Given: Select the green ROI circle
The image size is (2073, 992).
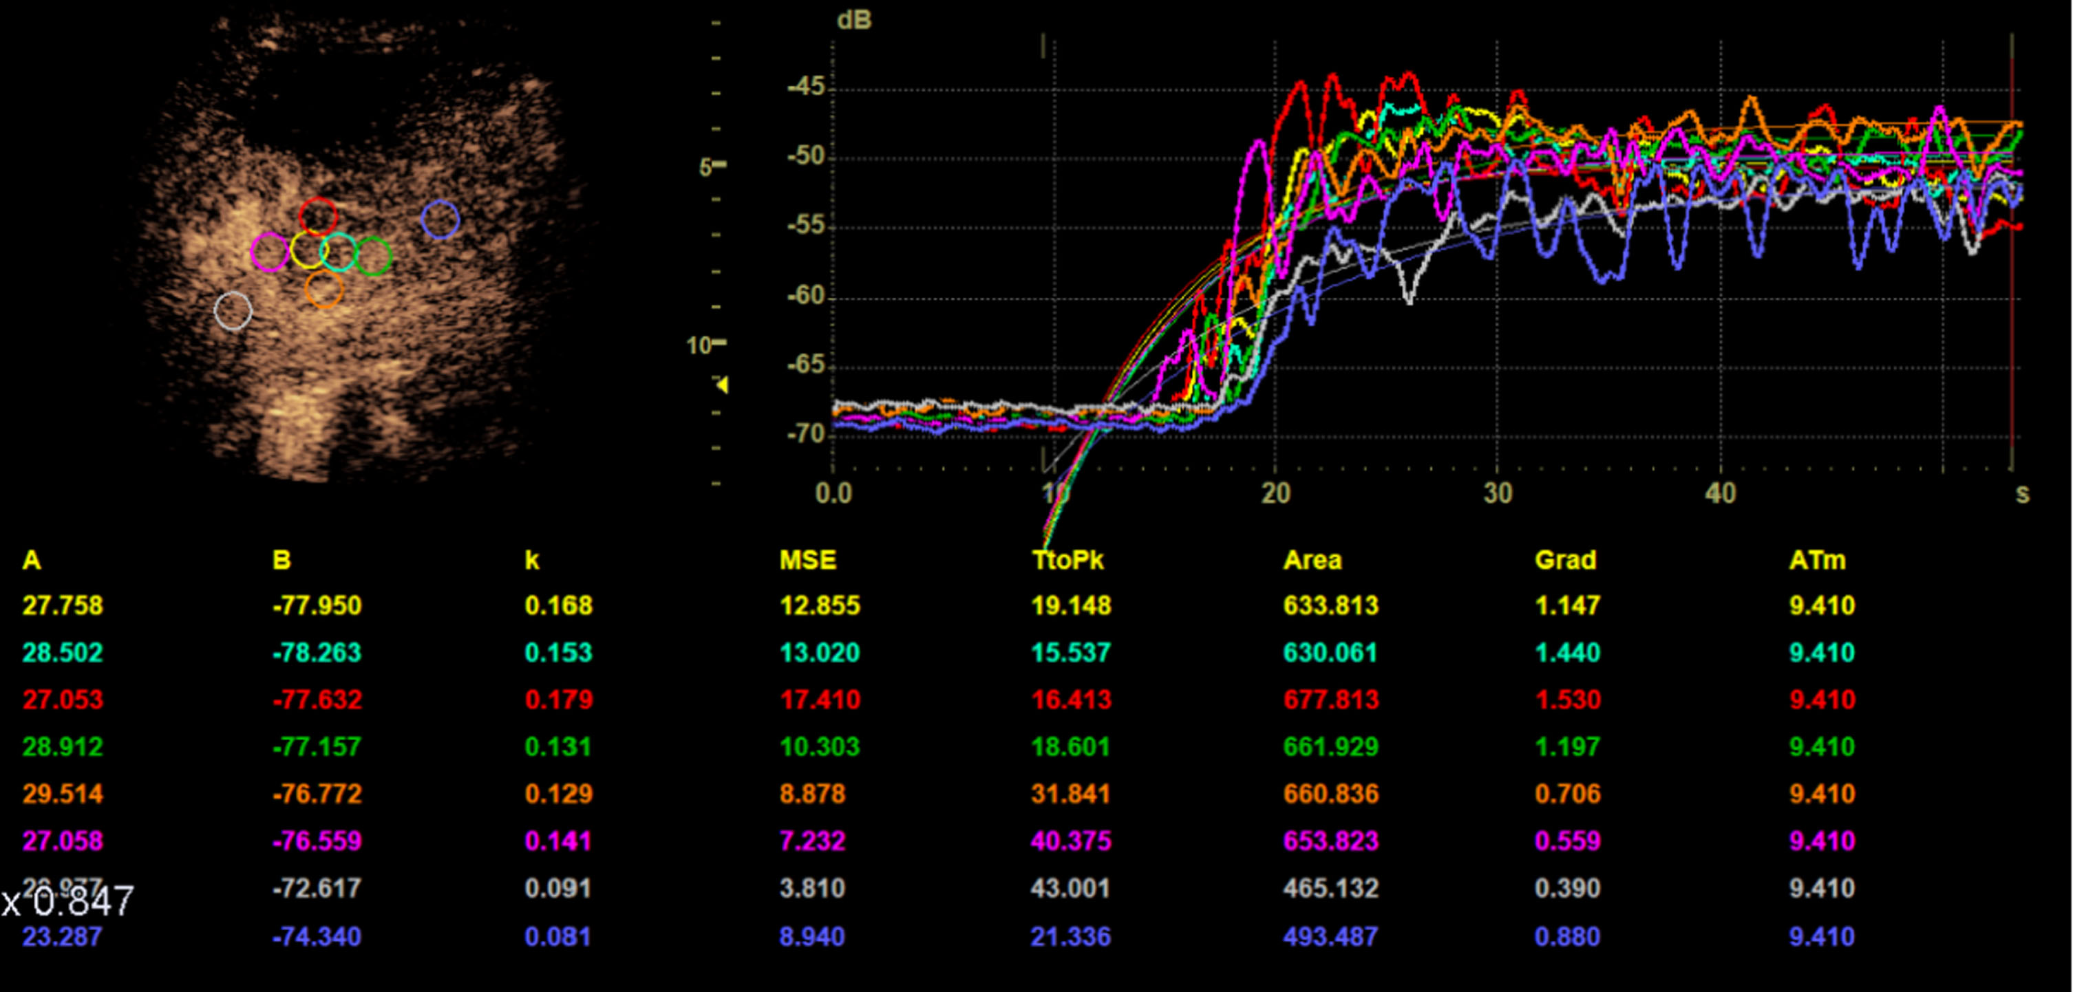Looking at the screenshot, I should pyautogui.click(x=372, y=257).
